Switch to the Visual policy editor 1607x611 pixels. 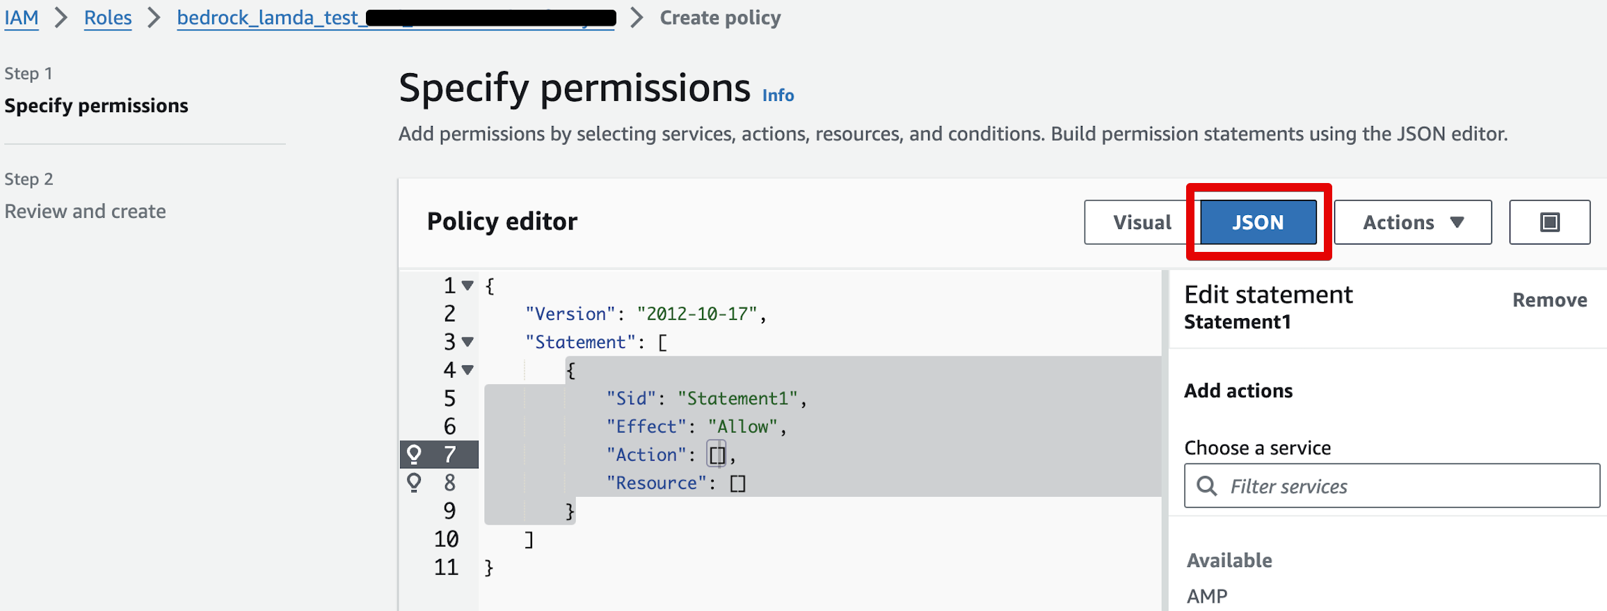point(1142,222)
